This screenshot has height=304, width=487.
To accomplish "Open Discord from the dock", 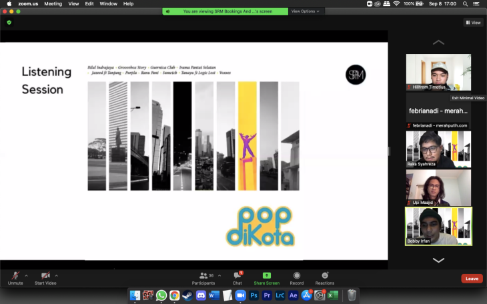I will (201, 295).
